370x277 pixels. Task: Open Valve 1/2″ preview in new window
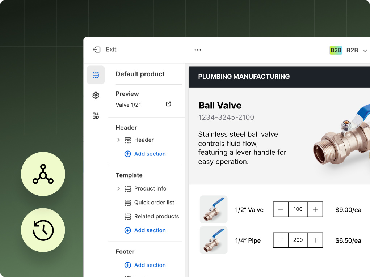[168, 104]
